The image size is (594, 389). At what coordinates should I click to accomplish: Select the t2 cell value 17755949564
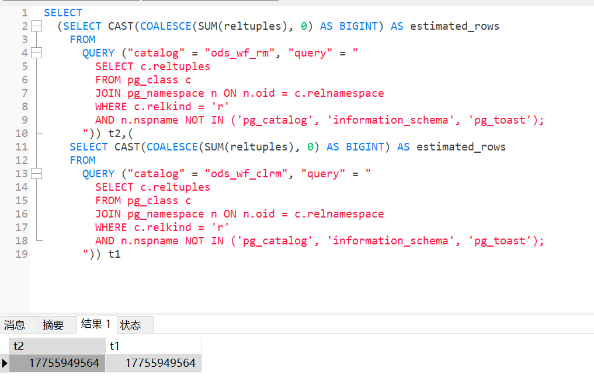(x=57, y=363)
